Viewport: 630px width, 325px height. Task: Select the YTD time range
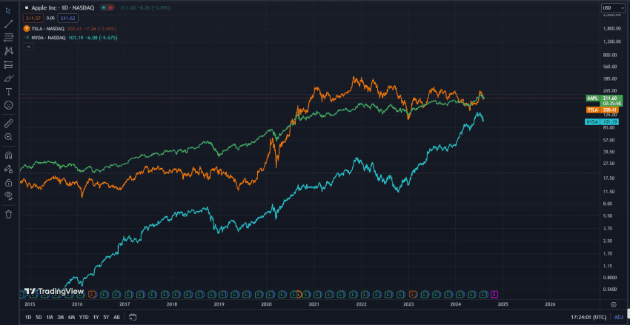[x=84, y=318]
